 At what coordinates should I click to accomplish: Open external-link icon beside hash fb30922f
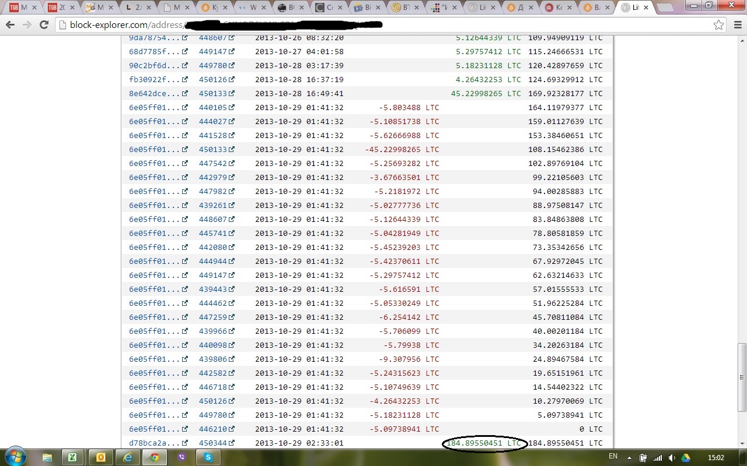click(185, 79)
